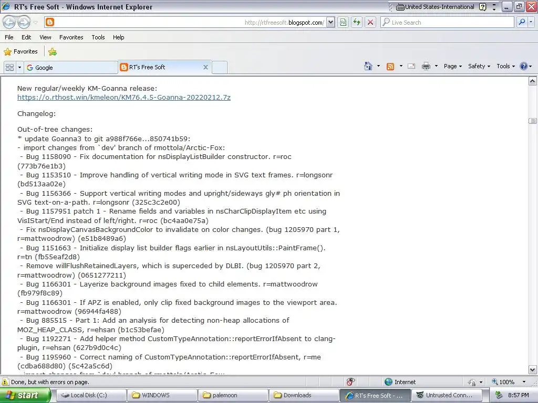Click the search magnifier button

coord(522,23)
